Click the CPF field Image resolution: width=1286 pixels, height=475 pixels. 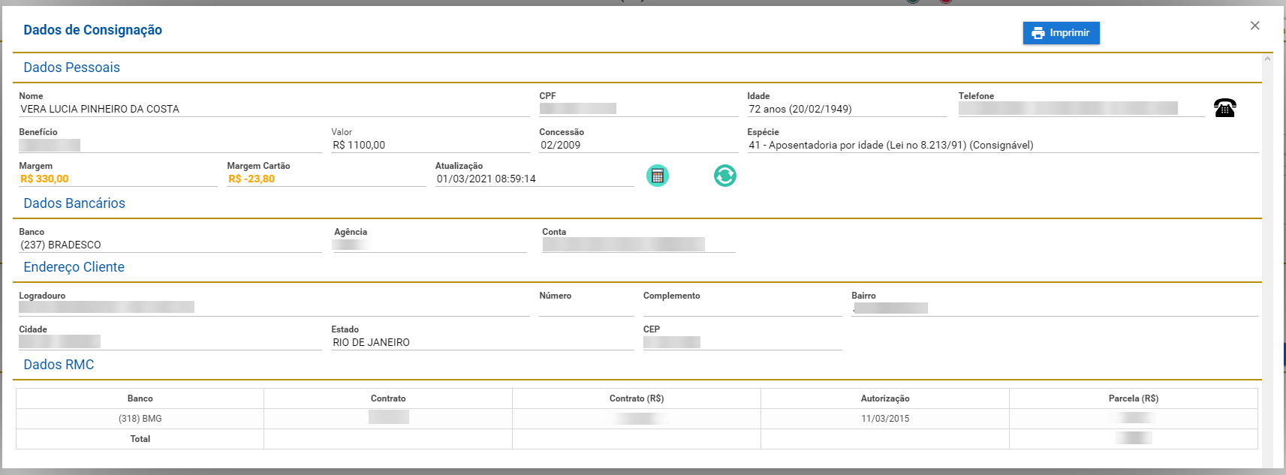point(639,109)
